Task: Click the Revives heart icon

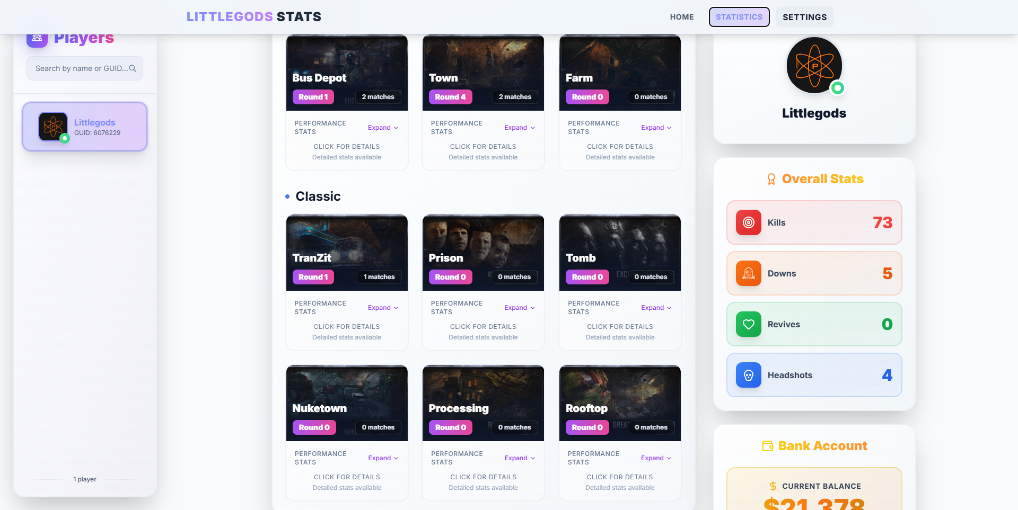Action: click(x=748, y=324)
